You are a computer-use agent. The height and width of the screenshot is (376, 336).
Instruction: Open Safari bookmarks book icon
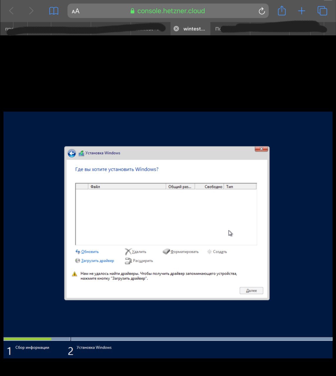pos(54,11)
